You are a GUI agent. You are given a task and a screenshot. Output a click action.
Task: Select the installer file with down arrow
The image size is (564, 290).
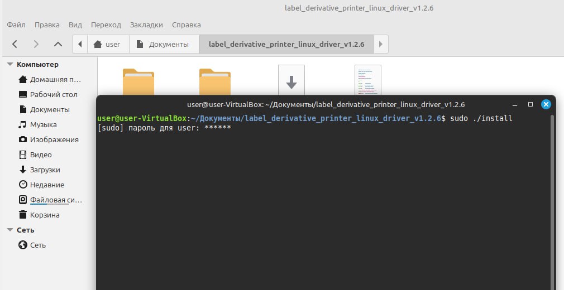(x=291, y=80)
